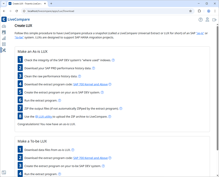Open the user profile icon in header
Screen dimensions: 219x177
pyautogui.click(x=207, y=20)
